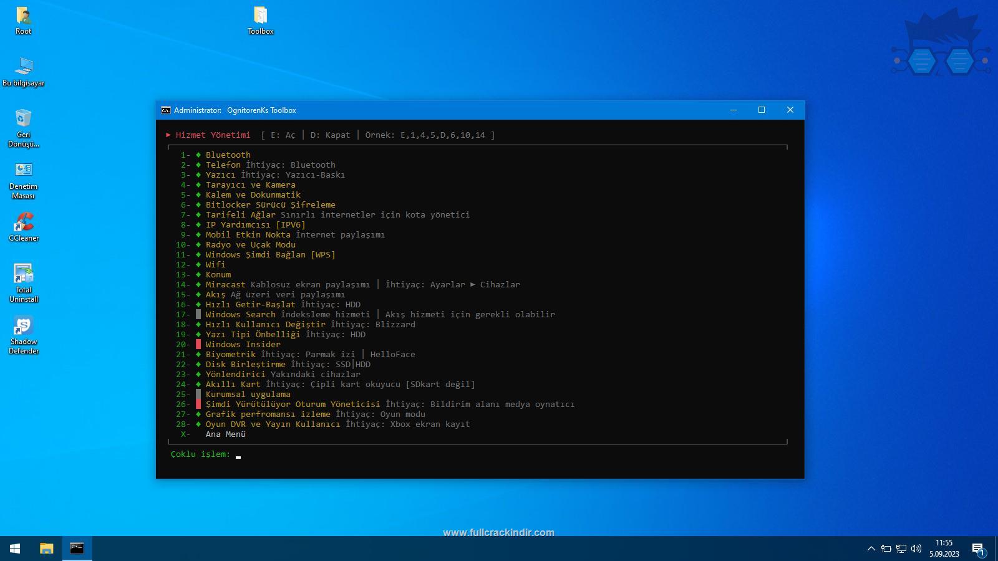
Task: Select the CCleaner desktop shortcut
Action: (x=23, y=227)
